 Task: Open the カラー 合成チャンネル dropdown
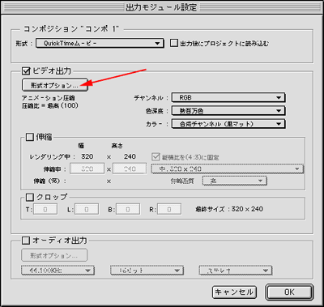[228, 124]
